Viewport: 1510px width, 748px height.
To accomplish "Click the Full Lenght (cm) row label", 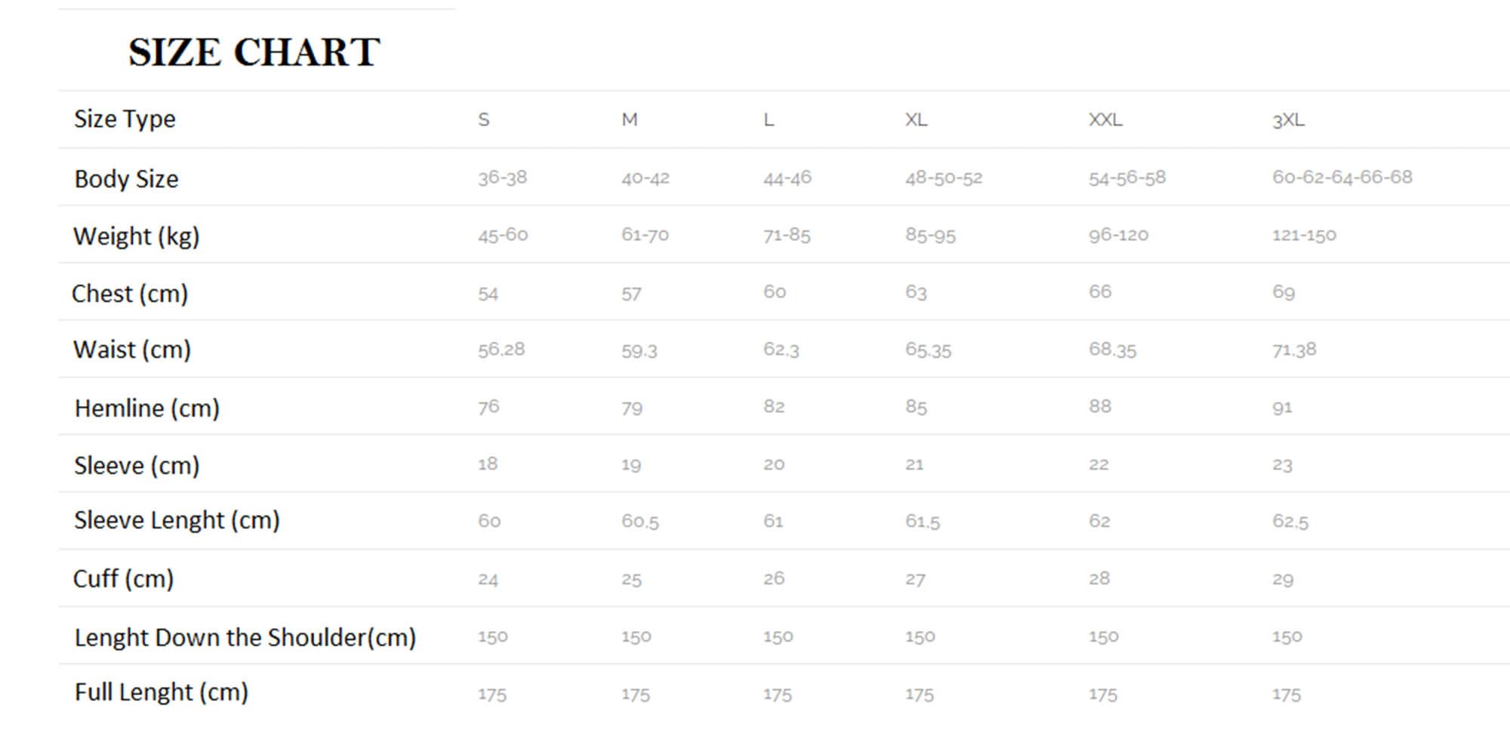I will point(161,693).
